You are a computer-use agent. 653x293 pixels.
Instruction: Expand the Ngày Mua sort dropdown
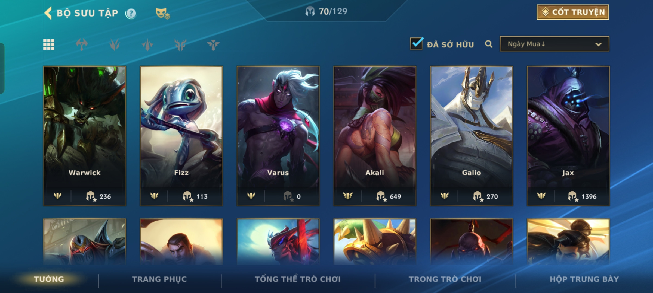tap(555, 44)
